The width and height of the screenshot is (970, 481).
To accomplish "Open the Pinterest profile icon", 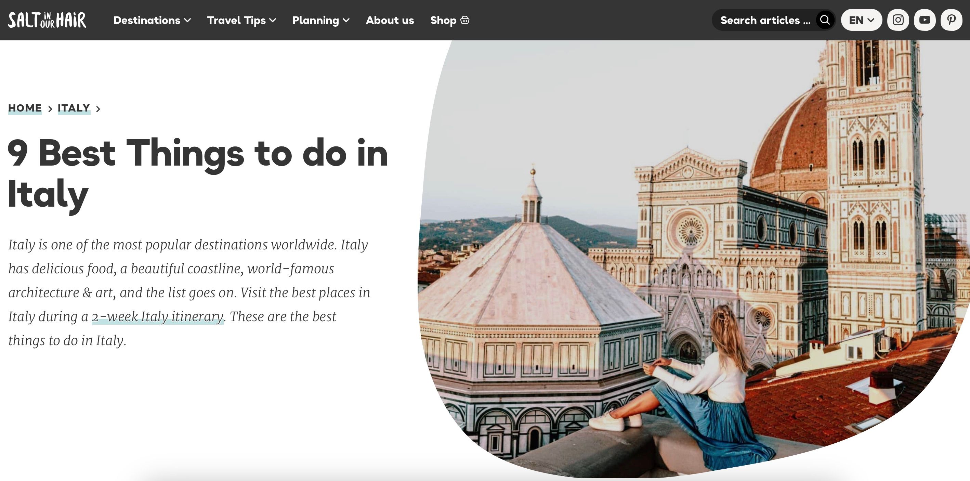I will click(x=951, y=20).
